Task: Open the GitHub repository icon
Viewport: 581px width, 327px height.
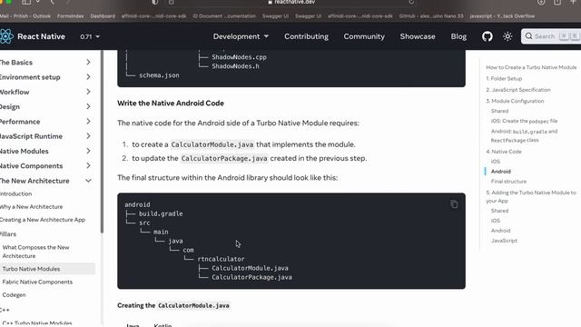Action: 487,36
